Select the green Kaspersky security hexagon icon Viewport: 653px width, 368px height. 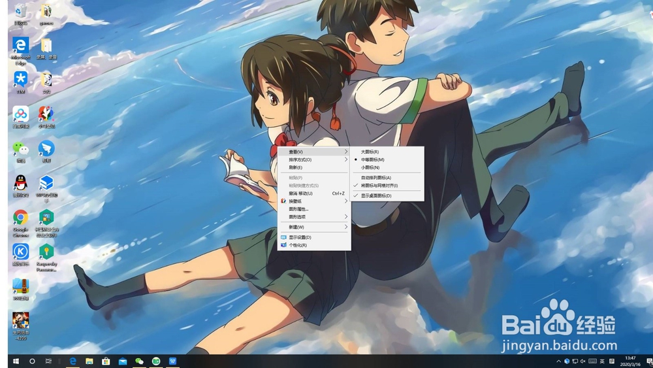tap(46, 223)
